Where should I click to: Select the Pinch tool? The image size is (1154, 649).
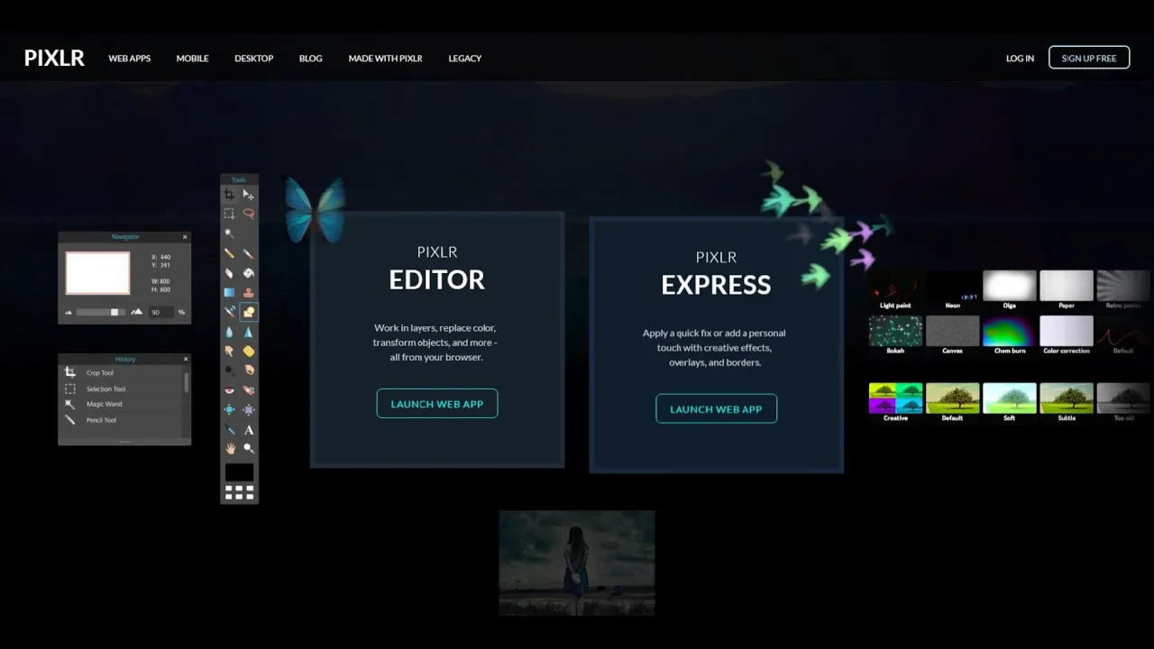click(x=249, y=409)
